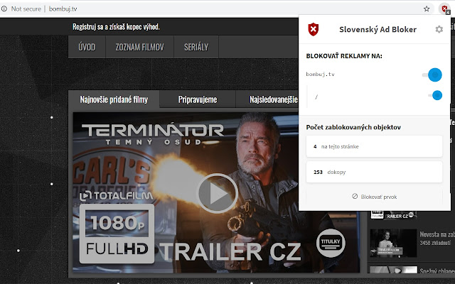
Task: Click the TITULKY subtitles badge
Action: pos(331,243)
